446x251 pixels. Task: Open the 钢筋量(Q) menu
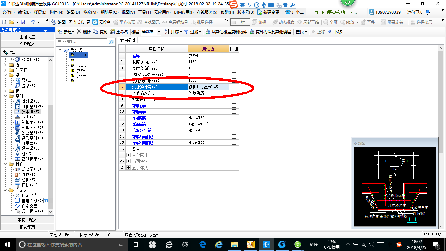tap(109, 12)
